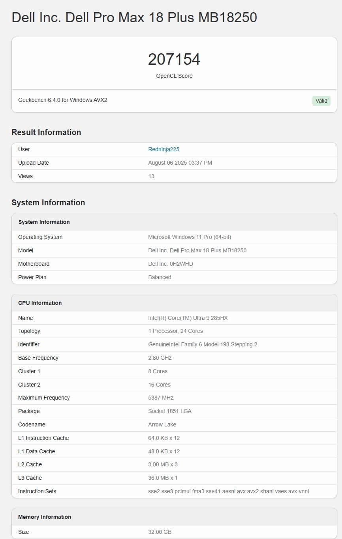Image resolution: width=342 pixels, height=539 pixels.
Task: Click the Identifier row label
Action: 29,344
